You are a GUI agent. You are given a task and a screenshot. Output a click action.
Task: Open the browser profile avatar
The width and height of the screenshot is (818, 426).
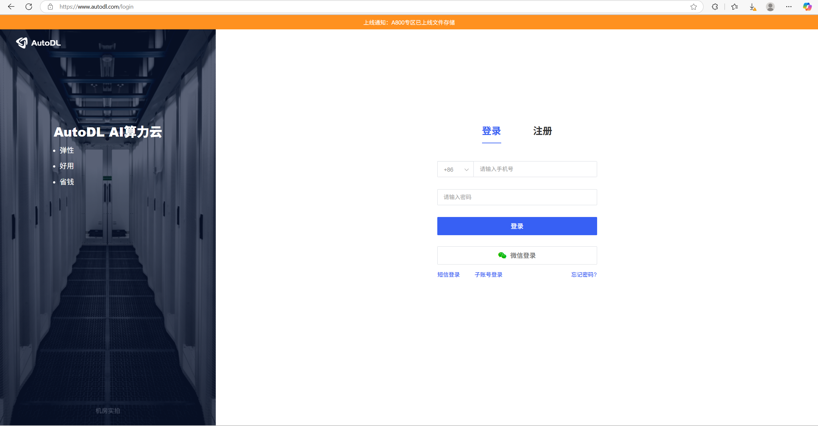[x=770, y=7]
